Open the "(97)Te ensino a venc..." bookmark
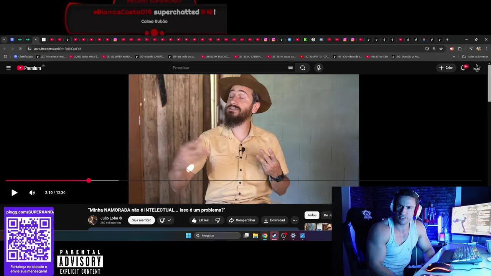This screenshot has height=276, width=491. click(x=51, y=57)
